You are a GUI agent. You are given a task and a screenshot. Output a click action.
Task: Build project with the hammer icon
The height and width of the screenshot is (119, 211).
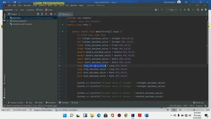click(162, 10)
